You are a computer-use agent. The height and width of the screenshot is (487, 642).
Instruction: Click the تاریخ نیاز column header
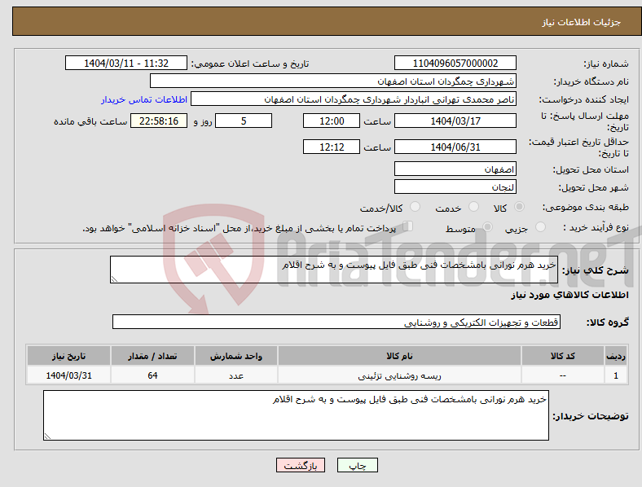point(68,356)
